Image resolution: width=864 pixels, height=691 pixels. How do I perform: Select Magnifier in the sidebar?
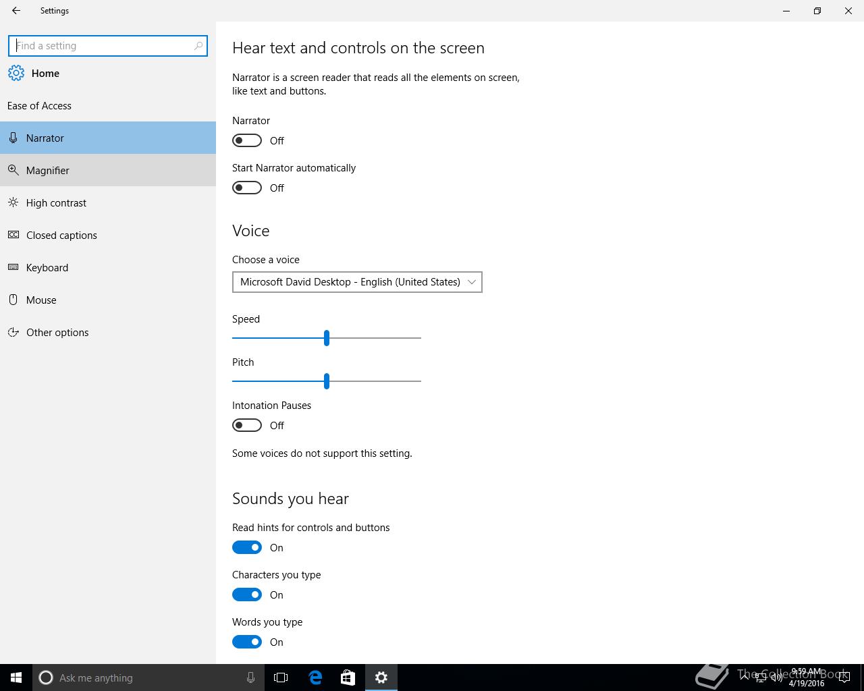(108, 170)
